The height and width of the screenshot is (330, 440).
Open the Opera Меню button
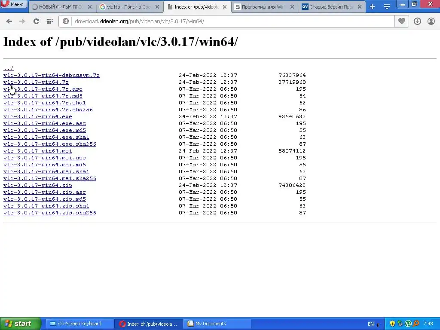tap(13, 4)
